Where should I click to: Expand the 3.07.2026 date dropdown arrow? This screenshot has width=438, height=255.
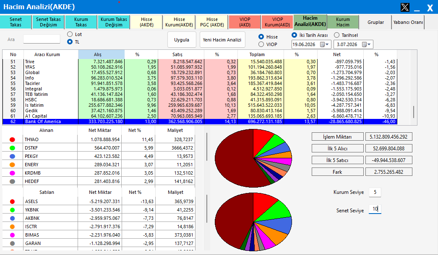pyautogui.click(x=369, y=44)
